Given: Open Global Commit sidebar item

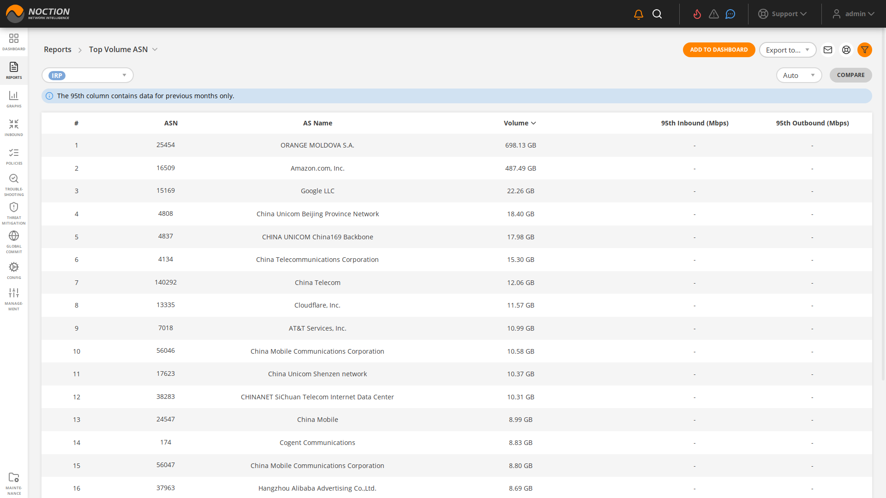Looking at the screenshot, I should [x=14, y=242].
